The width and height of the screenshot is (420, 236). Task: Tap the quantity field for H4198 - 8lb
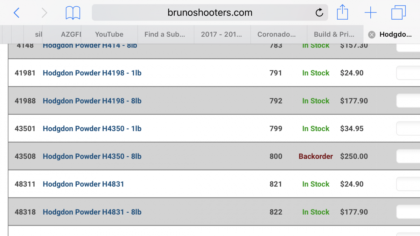click(x=408, y=101)
